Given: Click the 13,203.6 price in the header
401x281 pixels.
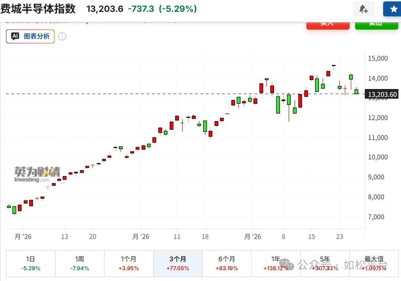Looking at the screenshot, I should click(105, 9).
